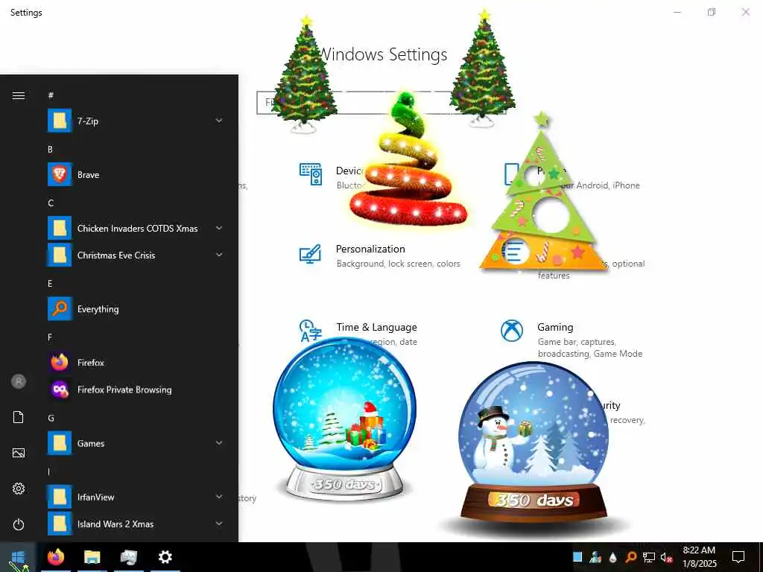Click the Gaming Xbox icon

coord(512,331)
